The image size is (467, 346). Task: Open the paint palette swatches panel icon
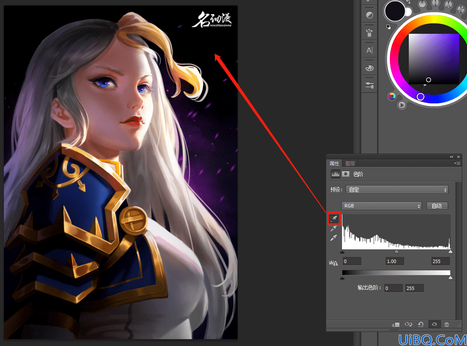pos(369,68)
